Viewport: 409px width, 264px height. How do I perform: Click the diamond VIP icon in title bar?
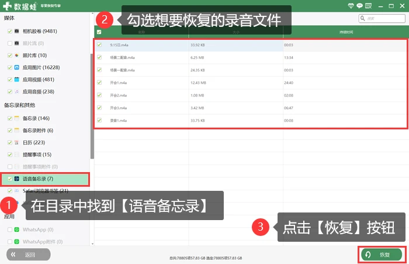click(x=351, y=5)
